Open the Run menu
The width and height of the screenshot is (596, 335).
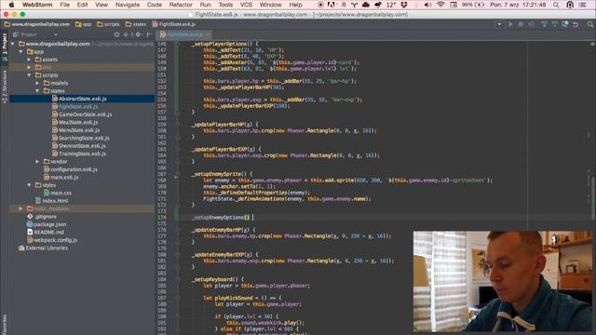click(205, 5)
